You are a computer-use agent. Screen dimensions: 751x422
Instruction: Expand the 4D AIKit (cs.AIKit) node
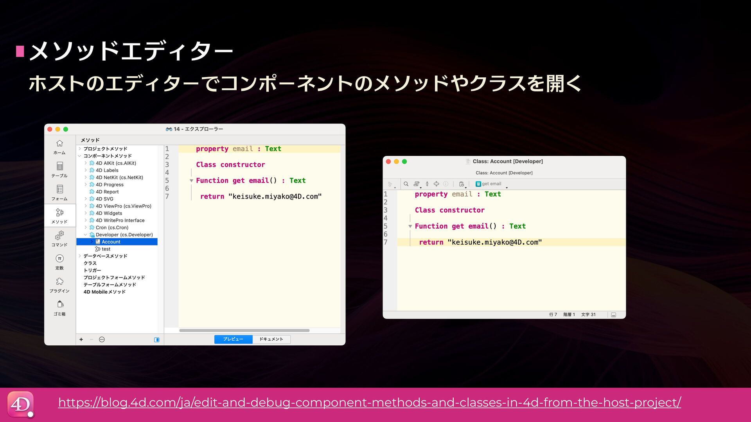[x=86, y=163]
